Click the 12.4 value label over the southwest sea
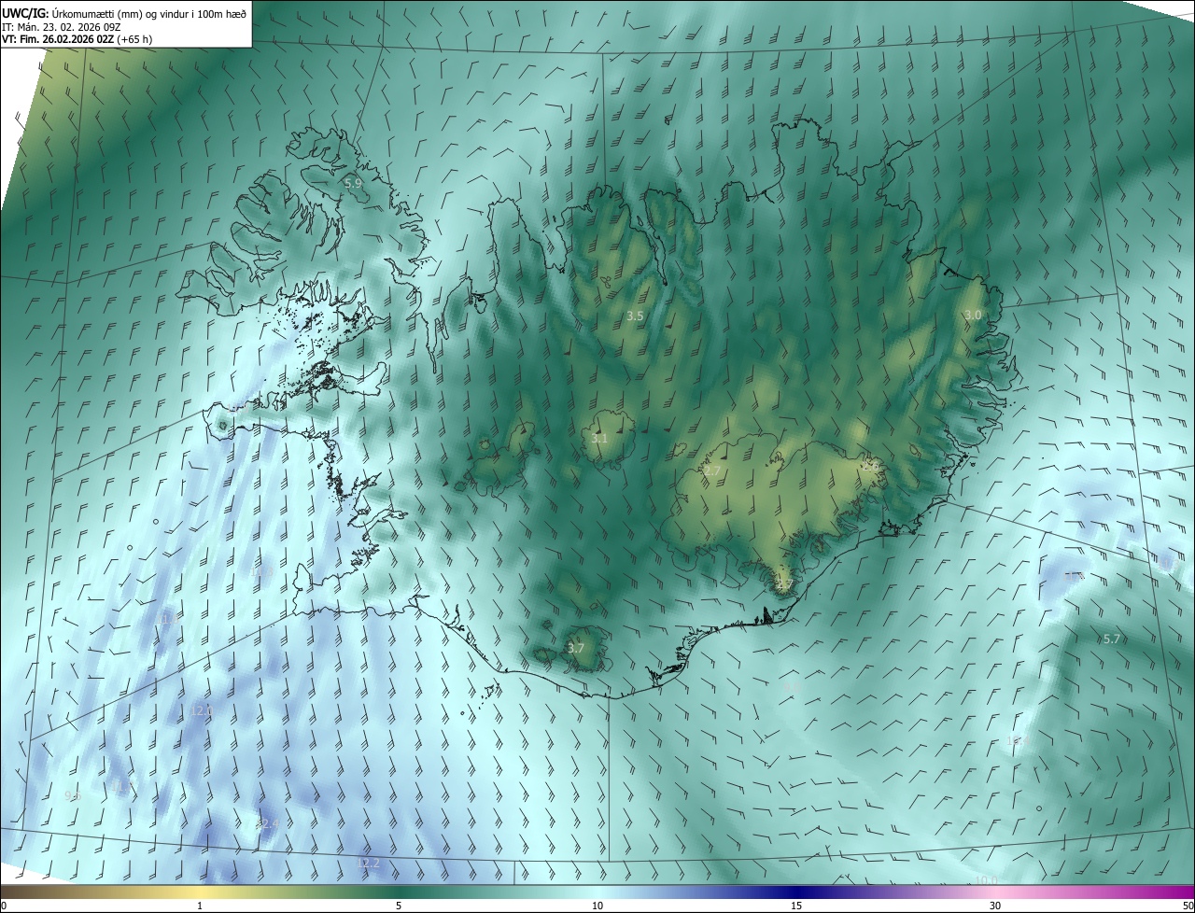The height and width of the screenshot is (913, 1195). (268, 824)
